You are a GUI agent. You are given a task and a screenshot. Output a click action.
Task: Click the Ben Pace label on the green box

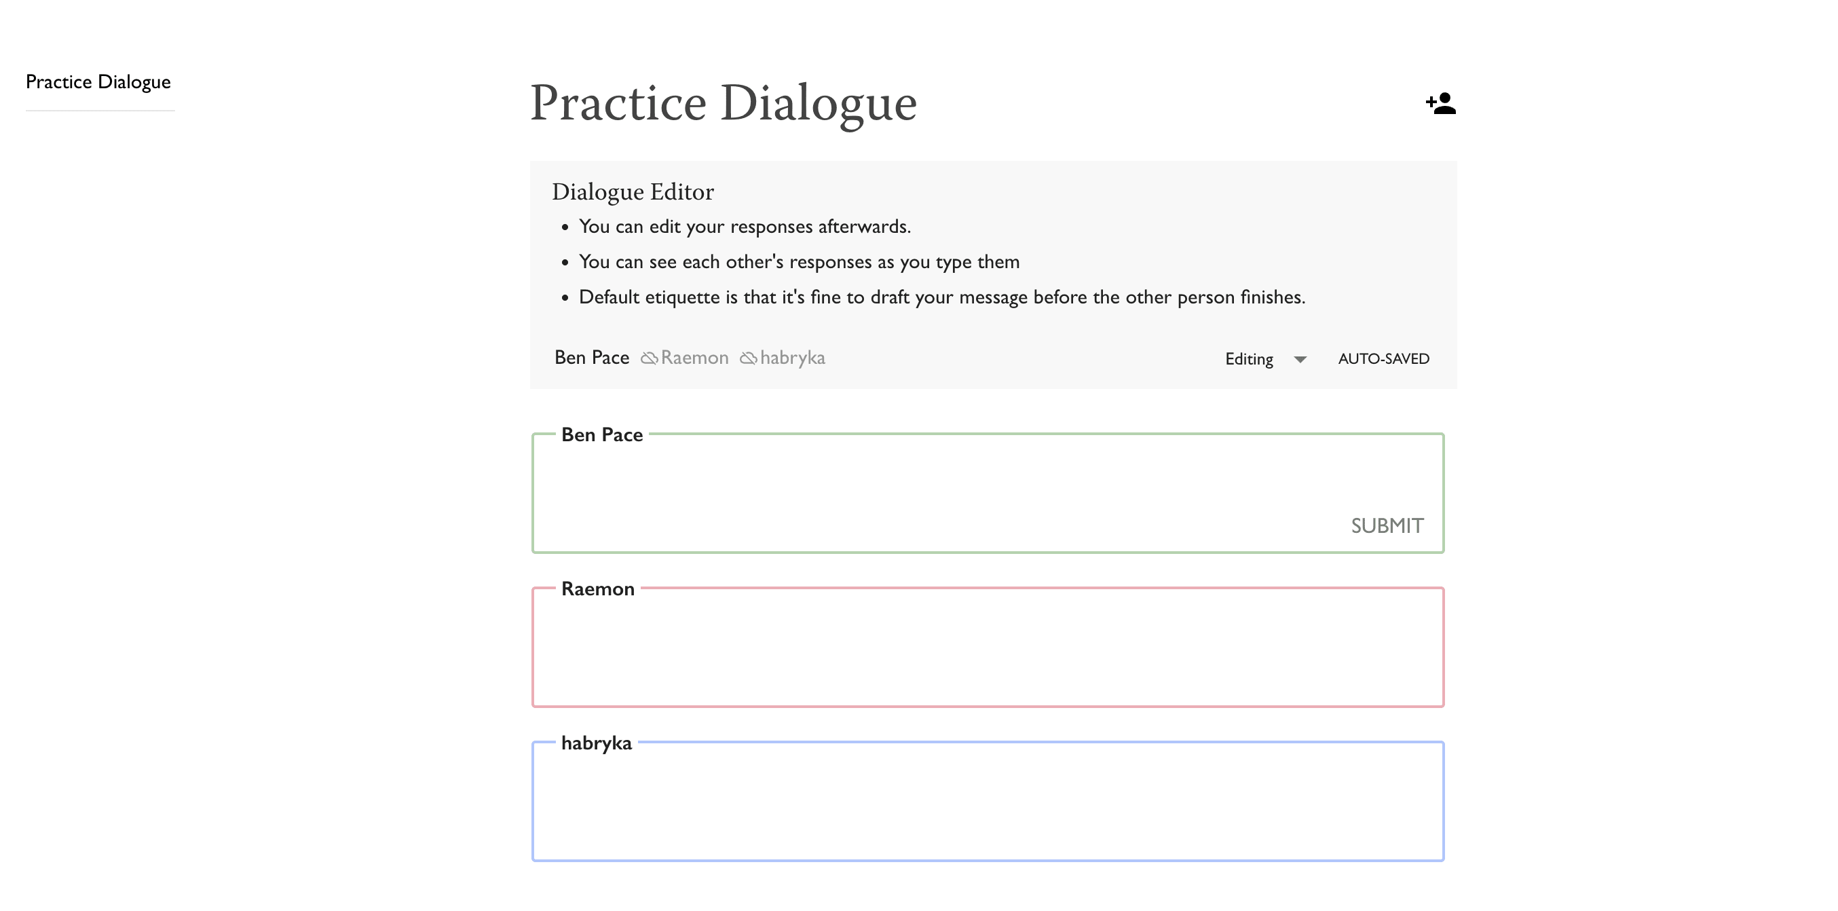601,434
